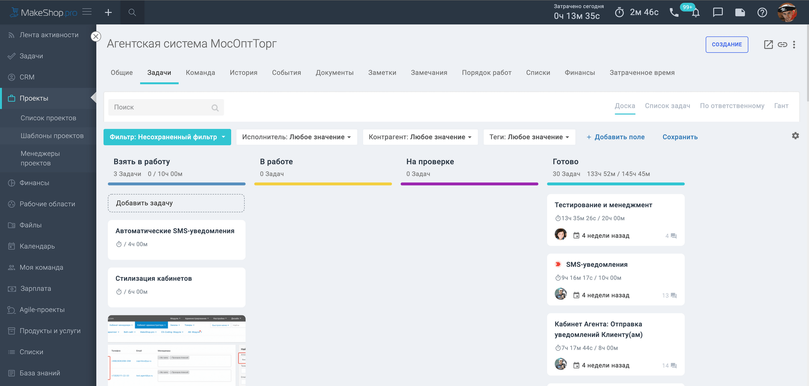Open the Теги filter dropdown
Screen dimensions: 809x386
point(529,137)
